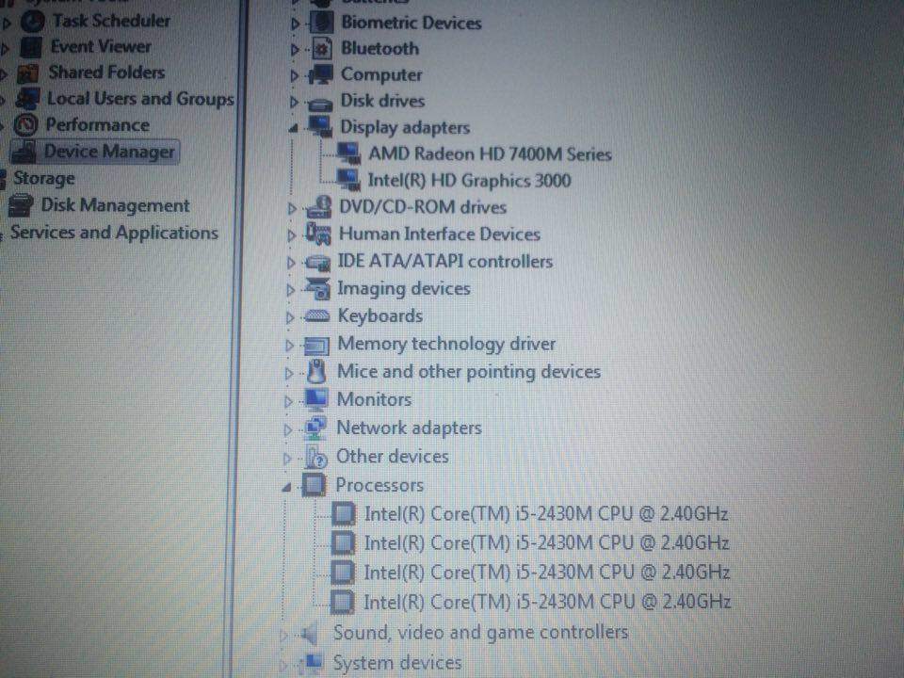
Task: Expand the Biometric Devices node arrow
Action: 295,24
